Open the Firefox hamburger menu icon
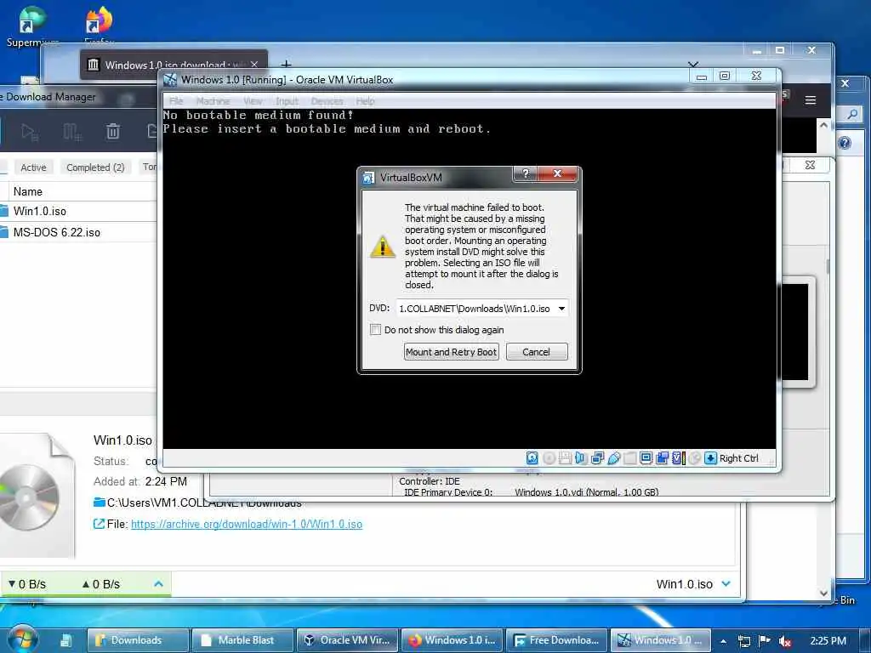The image size is (871, 653). tap(811, 100)
